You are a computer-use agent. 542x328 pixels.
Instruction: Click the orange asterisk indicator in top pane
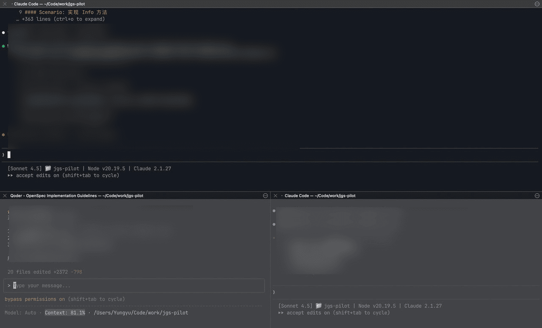click(x=3, y=135)
